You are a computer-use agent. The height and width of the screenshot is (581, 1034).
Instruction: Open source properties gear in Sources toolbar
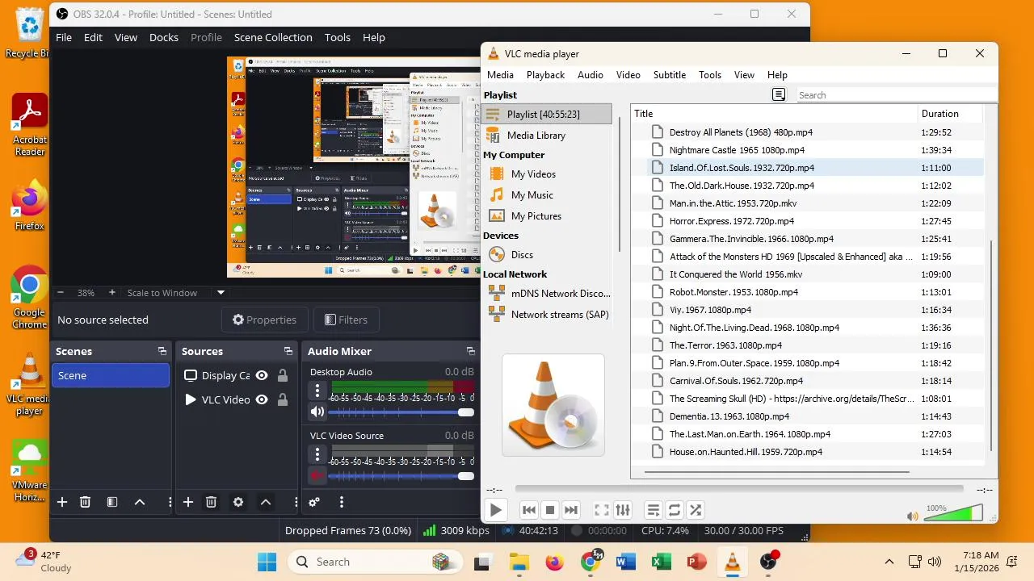coord(238,502)
